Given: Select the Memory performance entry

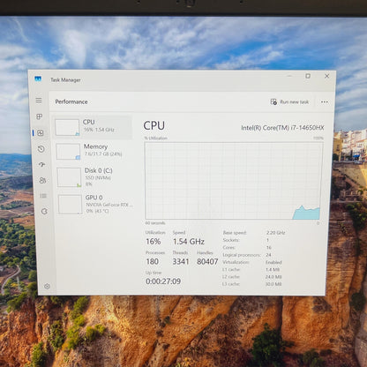Looking at the screenshot, I should click(x=94, y=151).
